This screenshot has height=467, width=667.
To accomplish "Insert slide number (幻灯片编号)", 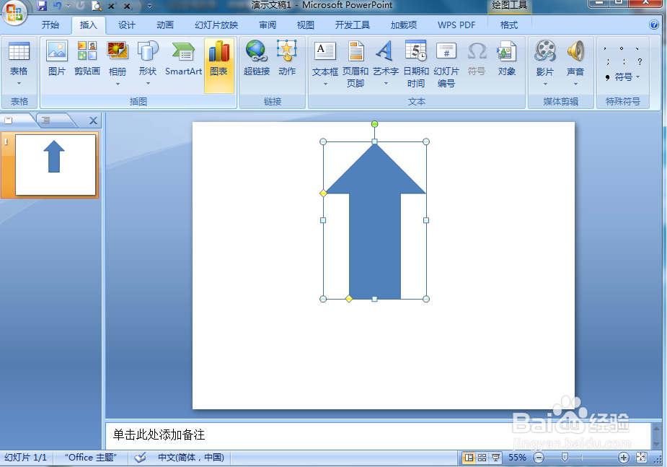I will (446, 64).
